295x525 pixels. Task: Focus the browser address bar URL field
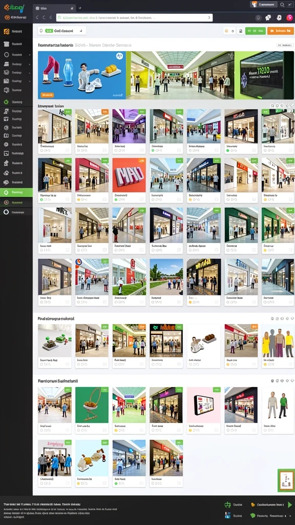click(x=135, y=17)
